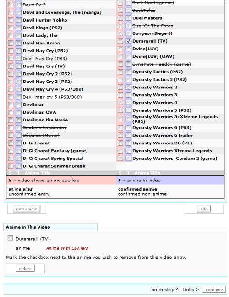Click the new anime button
229x297 pixels.
[x=27, y=209]
